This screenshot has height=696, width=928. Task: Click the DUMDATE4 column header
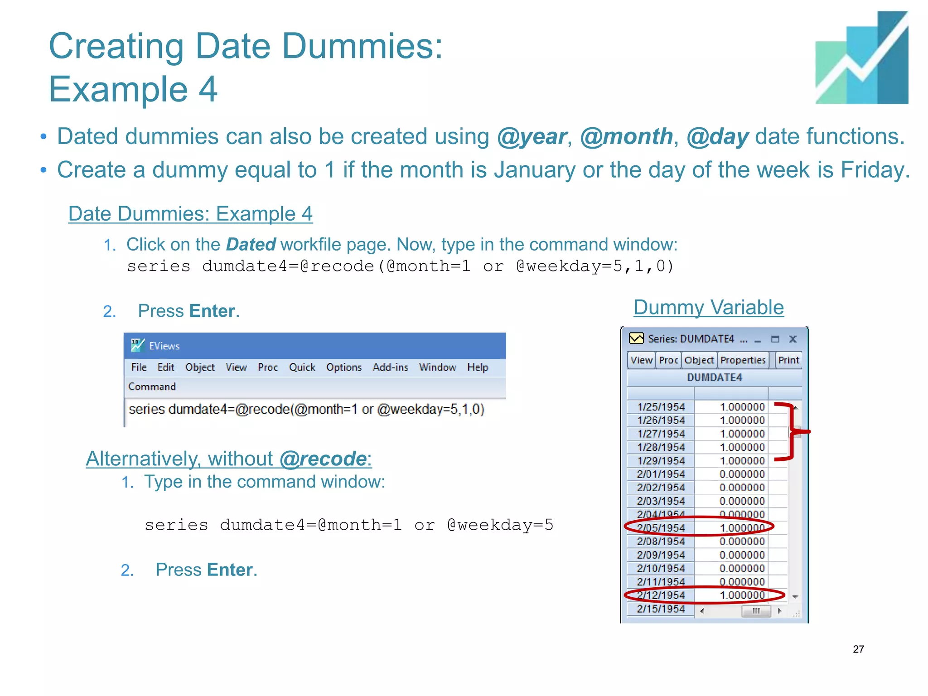[x=715, y=377]
